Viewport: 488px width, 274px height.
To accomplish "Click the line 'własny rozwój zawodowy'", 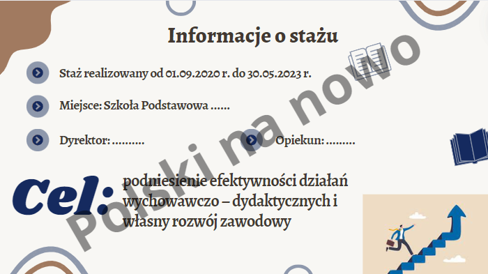I will [207, 222].
